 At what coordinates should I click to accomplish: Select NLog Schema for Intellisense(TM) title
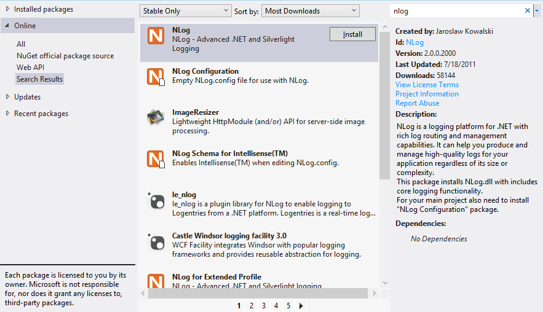pyautogui.click(x=230, y=154)
